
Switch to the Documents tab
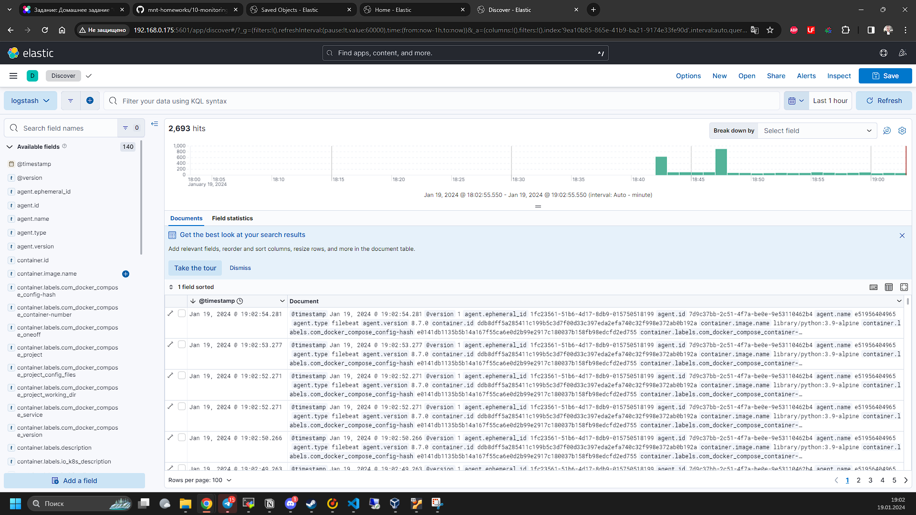[186, 218]
